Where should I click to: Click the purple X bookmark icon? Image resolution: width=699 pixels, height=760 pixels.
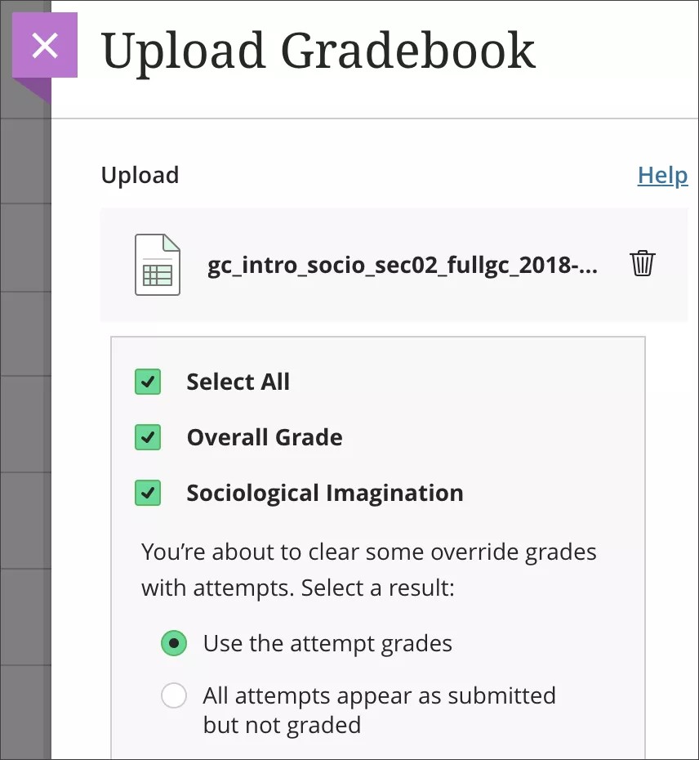pyautogui.click(x=45, y=45)
